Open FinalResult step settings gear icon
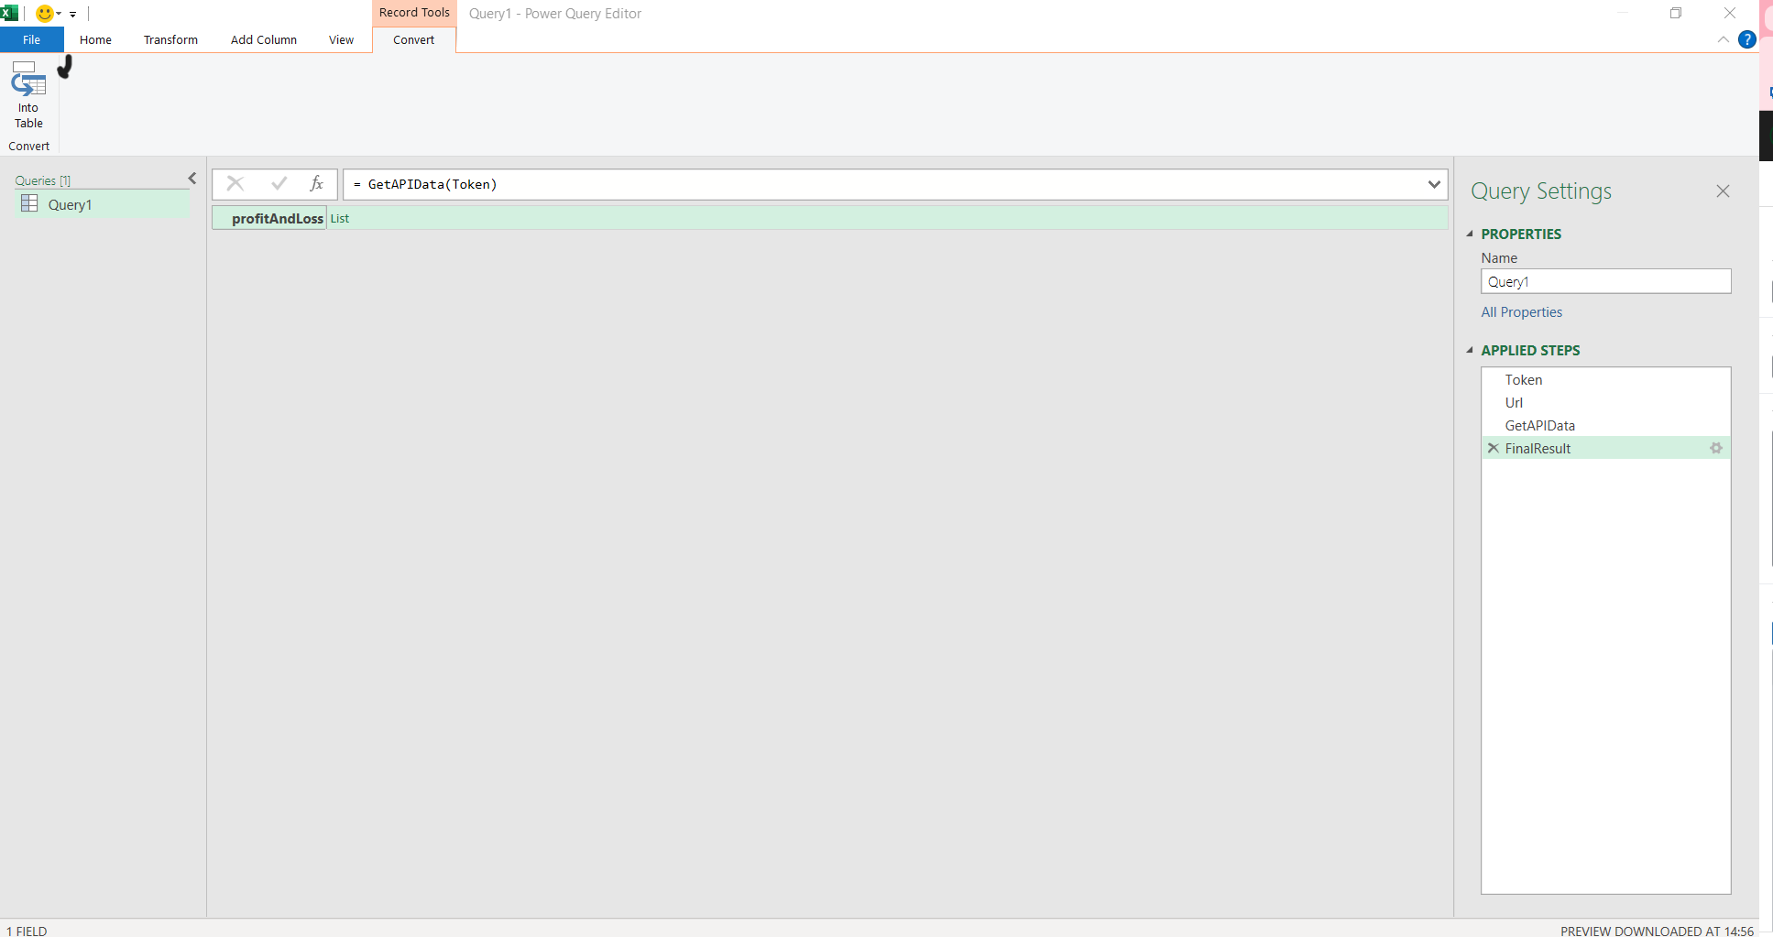The width and height of the screenshot is (1773, 937). click(x=1715, y=448)
